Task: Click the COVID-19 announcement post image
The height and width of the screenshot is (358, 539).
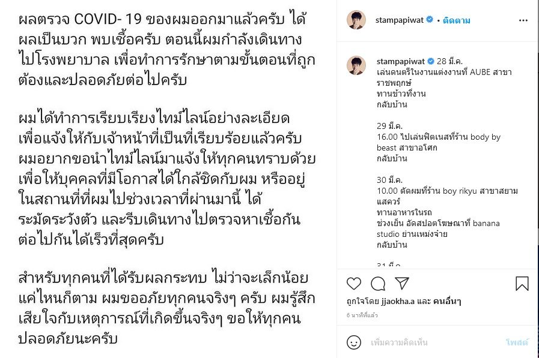Action: pos(168,179)
